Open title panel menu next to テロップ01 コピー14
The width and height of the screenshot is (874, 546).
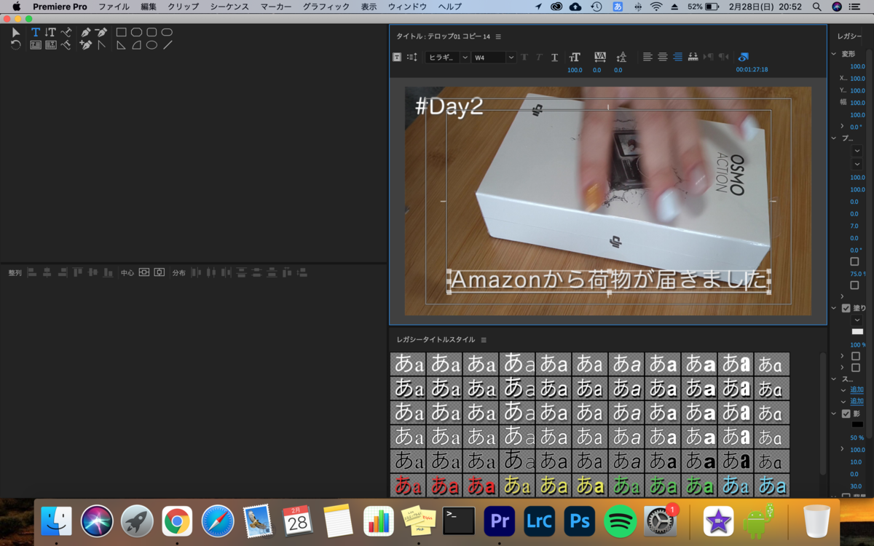coord(498,36)
